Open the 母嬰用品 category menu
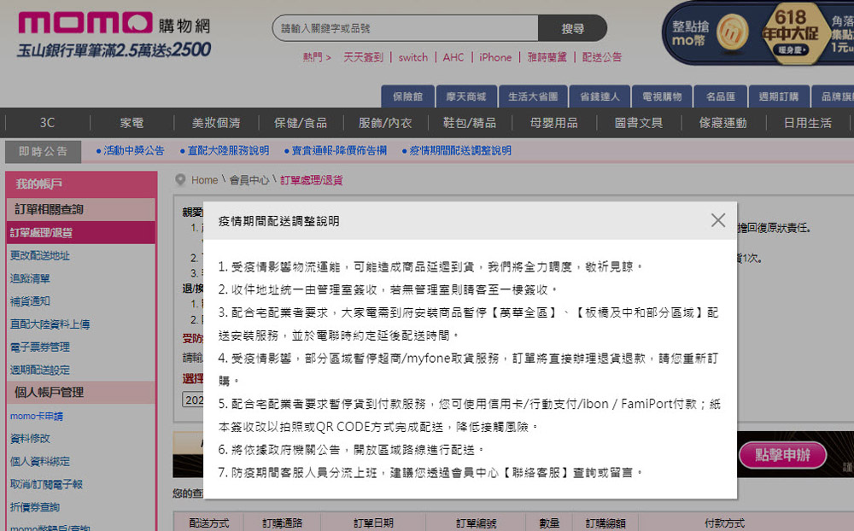 pyautogui.click(x=554, y=123)
